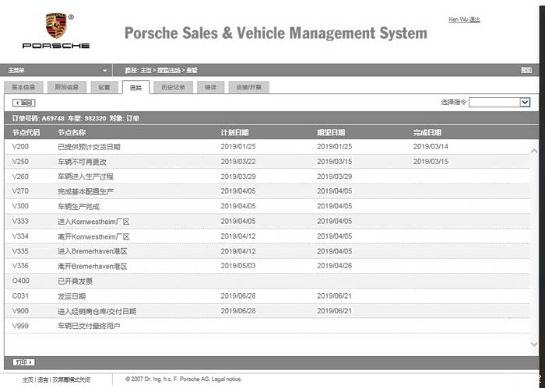
Task: Open the 附加信息 tab
Action: coord(66,87)
